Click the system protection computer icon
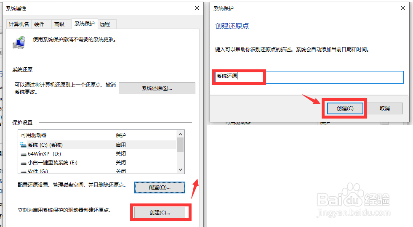 tap(19, 42)
